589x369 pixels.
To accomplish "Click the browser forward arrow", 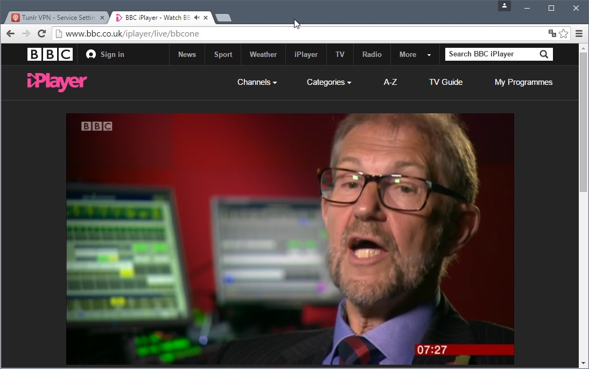I will pyautogui.click(x=26, y=34).
